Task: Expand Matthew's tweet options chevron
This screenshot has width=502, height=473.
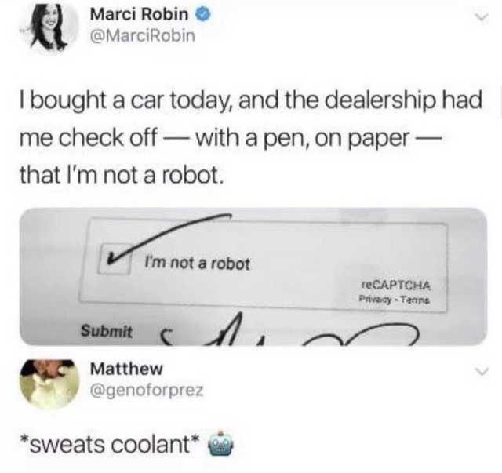Action: pyautogui.click(x=481, y=371)
